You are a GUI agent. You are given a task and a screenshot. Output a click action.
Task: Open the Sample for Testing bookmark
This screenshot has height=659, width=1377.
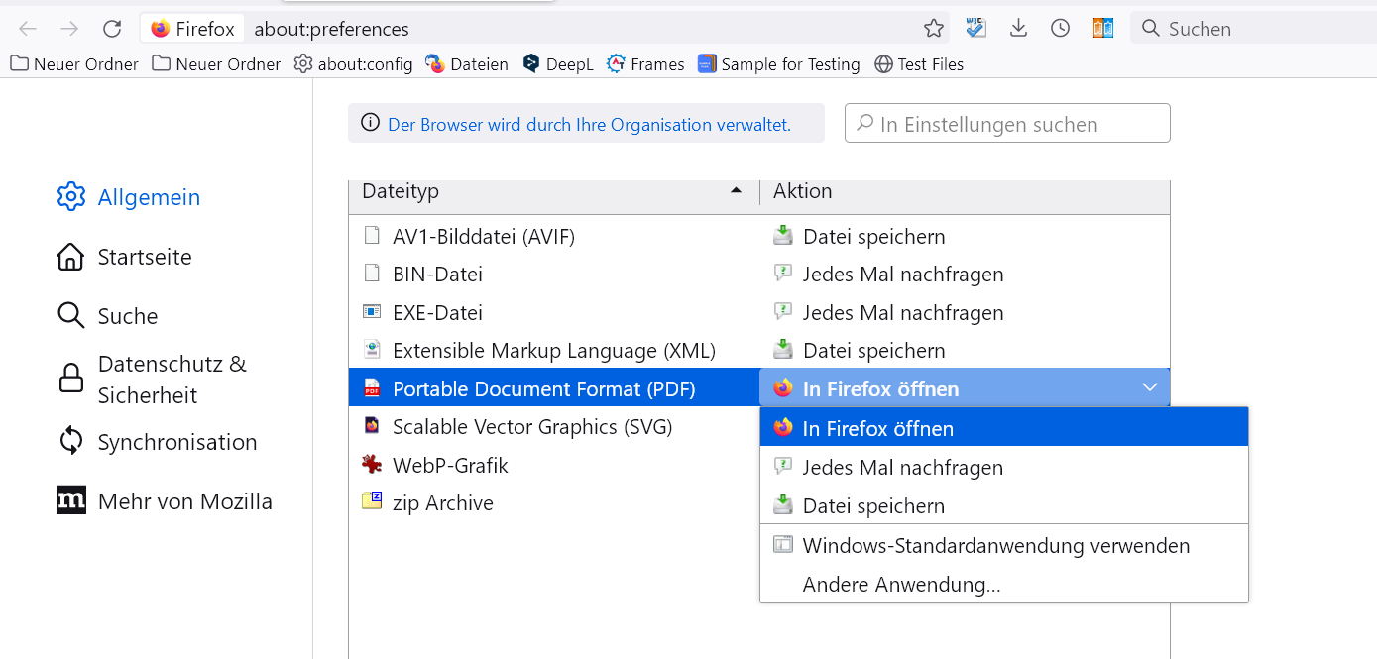tap(779, 64)
